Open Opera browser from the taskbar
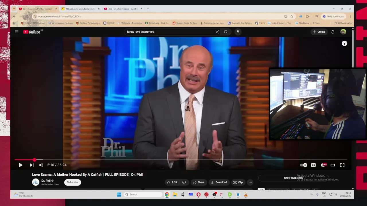 [198, 195]
